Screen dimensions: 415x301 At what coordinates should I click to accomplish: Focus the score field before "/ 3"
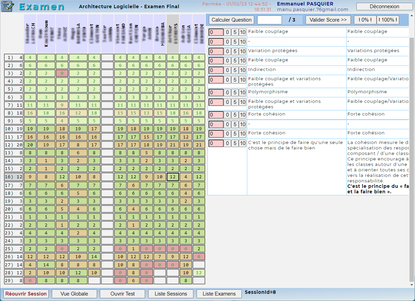click(269, 20)
